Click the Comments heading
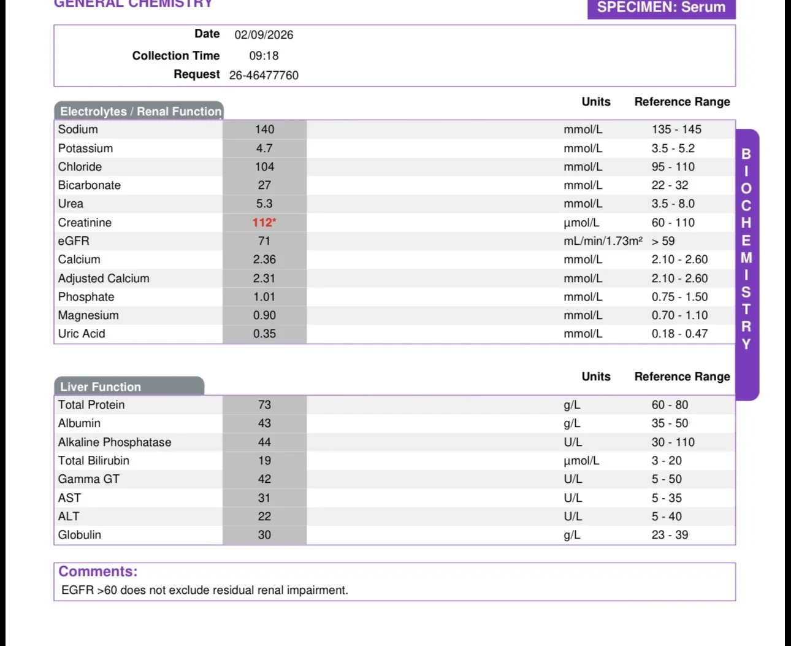The height and width of the screenshot is (646, 791). (x=98, y=571)
